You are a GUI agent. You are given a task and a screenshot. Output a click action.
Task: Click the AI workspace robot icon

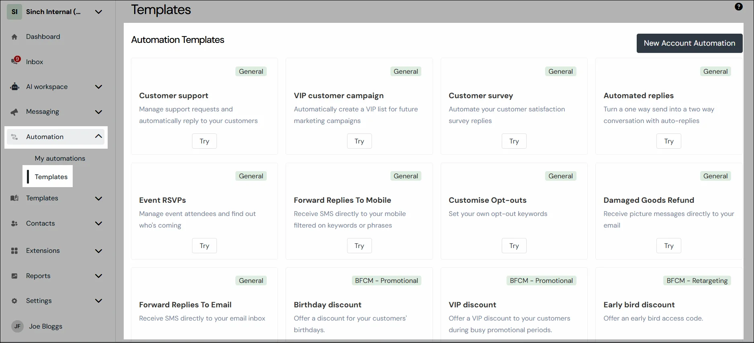coord(15,87)
